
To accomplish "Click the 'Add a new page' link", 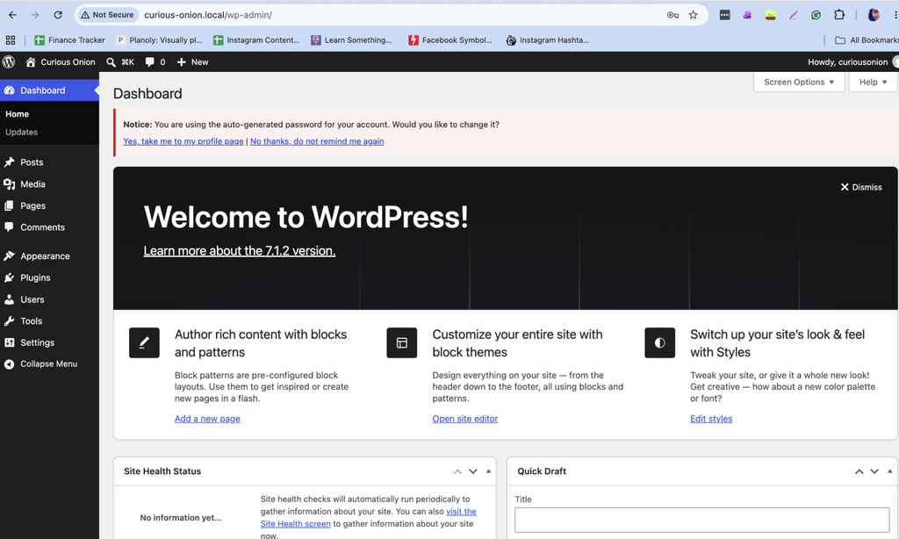I will click(x=207, y=419).
